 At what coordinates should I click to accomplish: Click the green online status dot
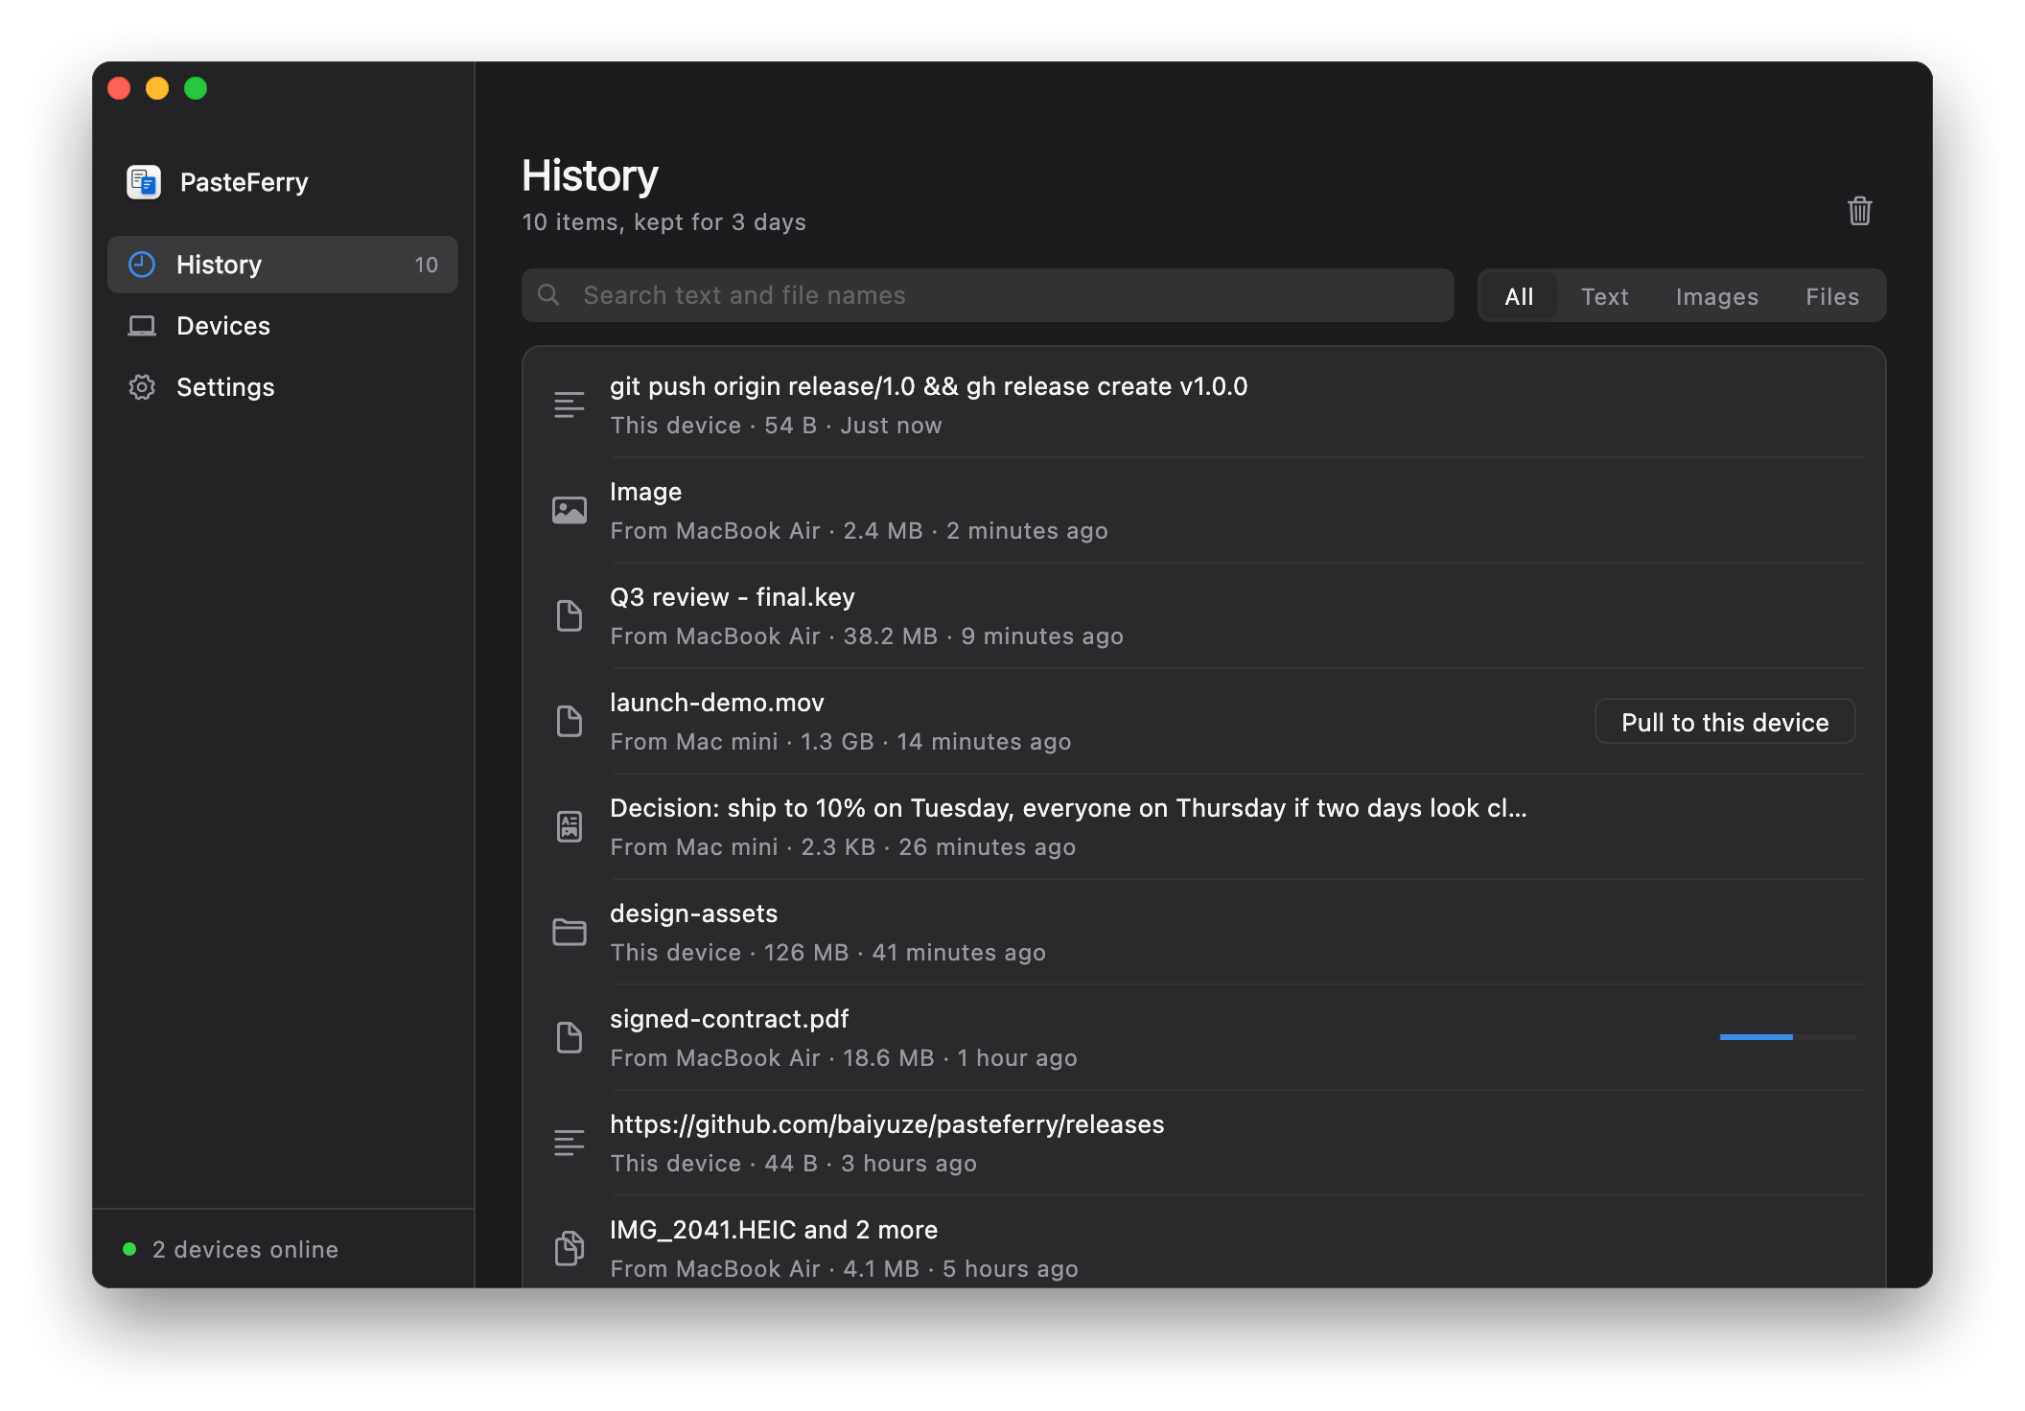tap(129, 1249)
